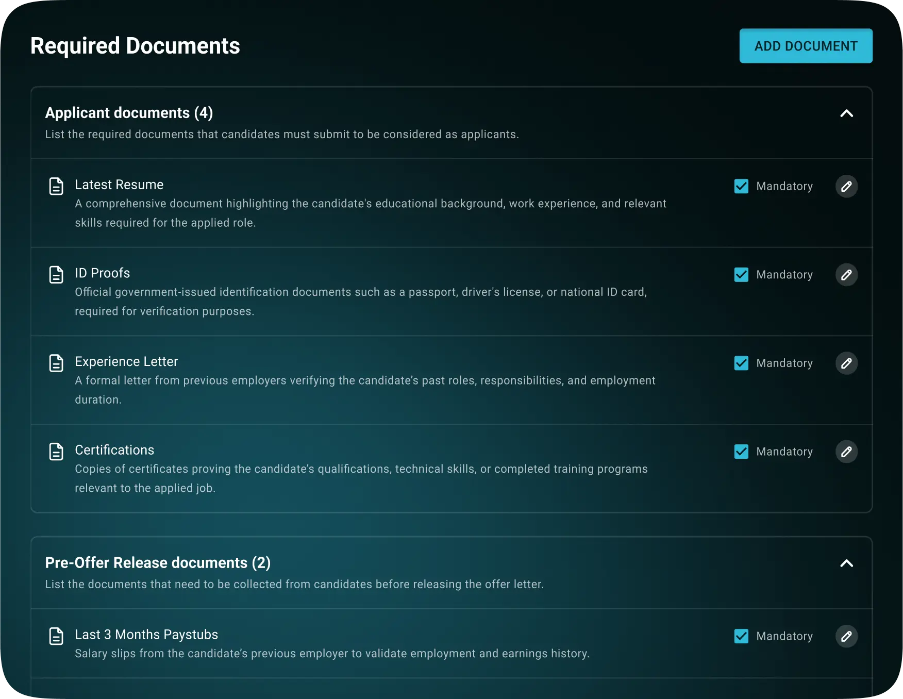Select the Pre-Offer Release documents header
903x699 pixels.
pyautogui.click(x=158, y=562)
